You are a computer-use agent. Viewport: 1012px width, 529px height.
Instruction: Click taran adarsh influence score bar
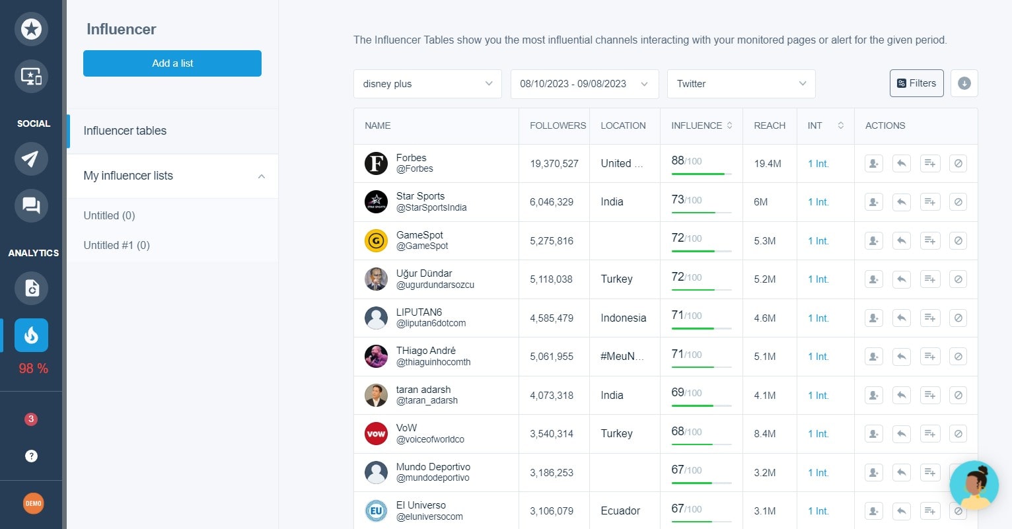pyautogui.click(x=702, y=406)
